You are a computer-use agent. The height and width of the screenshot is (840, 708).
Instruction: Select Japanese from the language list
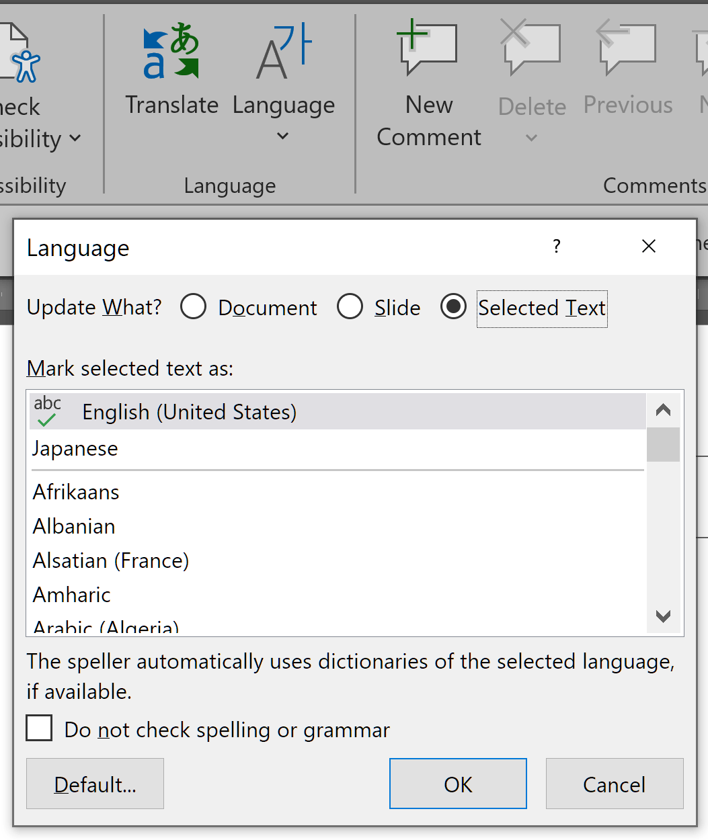tap(75, 448)
